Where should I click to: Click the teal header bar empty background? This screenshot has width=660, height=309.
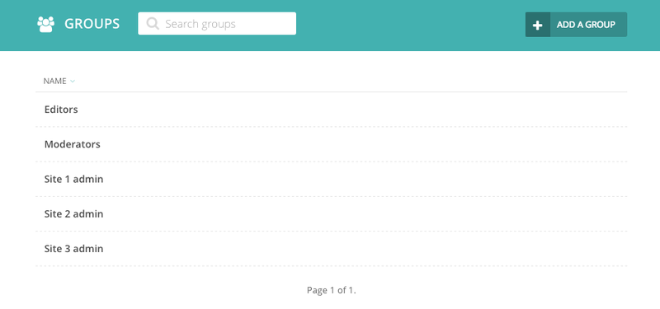click(x=410, y=26)
